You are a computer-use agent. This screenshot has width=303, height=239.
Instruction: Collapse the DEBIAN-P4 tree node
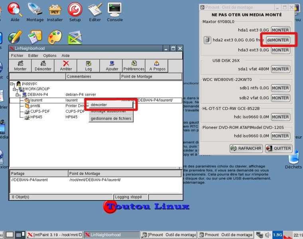tap(18, 94)
